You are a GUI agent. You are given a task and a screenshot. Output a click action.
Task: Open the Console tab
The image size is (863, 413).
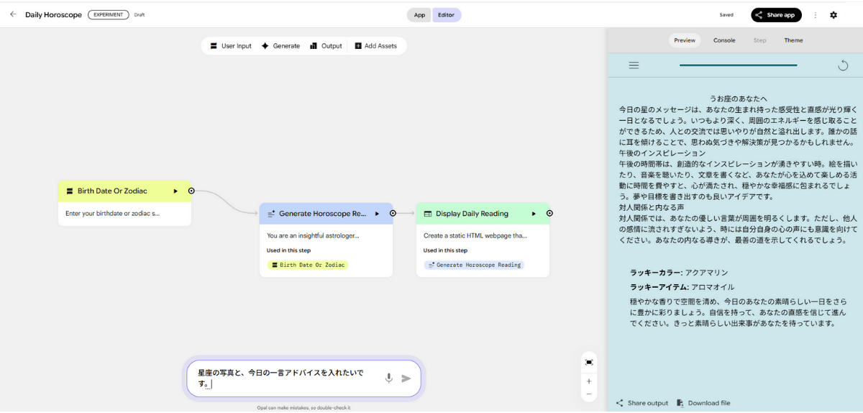point(724,40)
